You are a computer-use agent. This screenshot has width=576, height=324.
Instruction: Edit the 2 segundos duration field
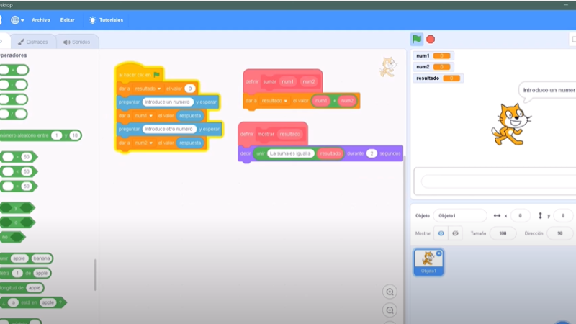tap(372, 153)
